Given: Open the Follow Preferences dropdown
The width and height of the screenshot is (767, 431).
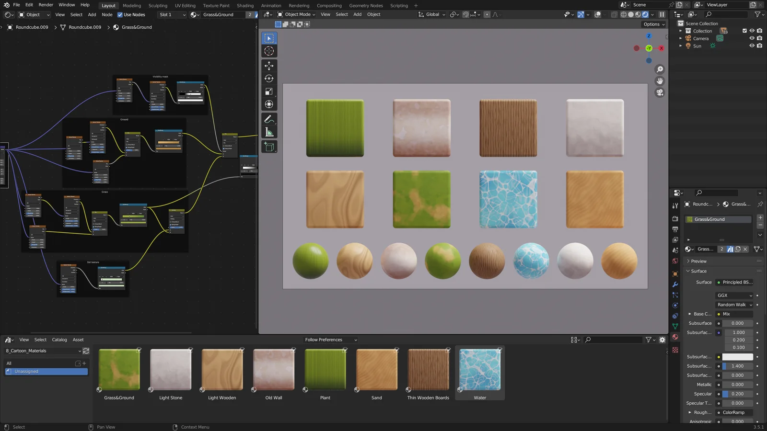Looking at the screenshot, I should (x=330, y=340).
